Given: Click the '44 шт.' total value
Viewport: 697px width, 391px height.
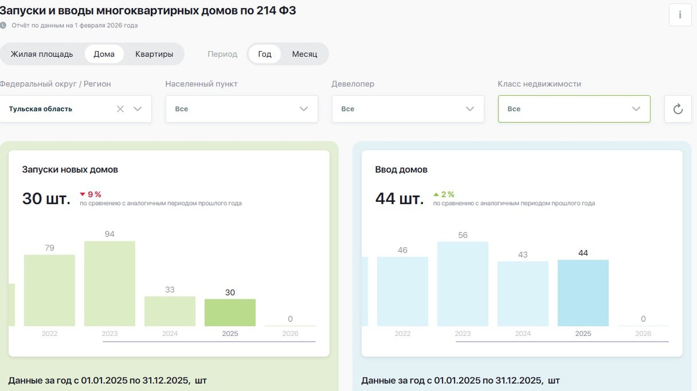Looking at the screenshot, I should tap(399, 198).
